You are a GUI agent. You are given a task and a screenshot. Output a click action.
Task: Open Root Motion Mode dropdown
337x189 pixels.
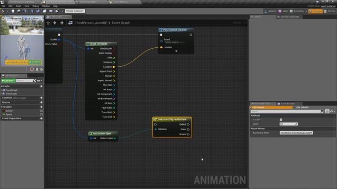(296, 133)
